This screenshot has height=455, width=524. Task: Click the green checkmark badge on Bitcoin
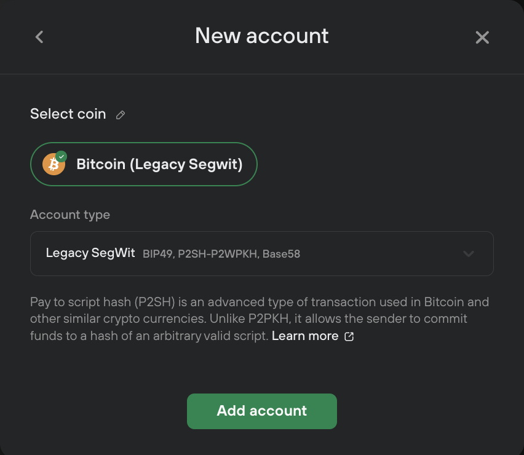point(61,156)
